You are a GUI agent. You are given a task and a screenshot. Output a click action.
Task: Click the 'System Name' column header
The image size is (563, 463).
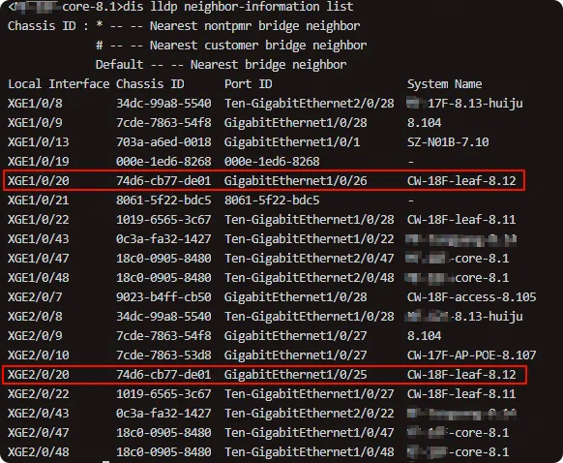coord(445,84)
